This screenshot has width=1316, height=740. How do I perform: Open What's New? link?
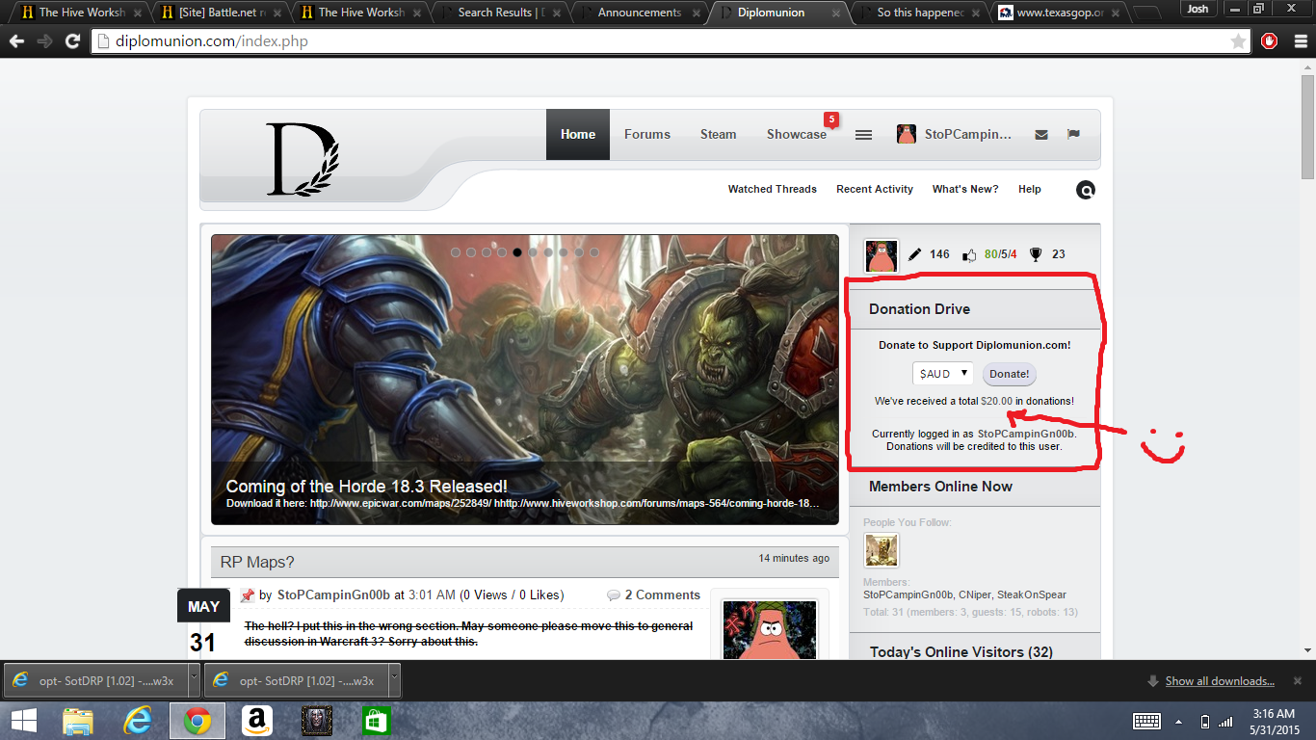(965, 190)
